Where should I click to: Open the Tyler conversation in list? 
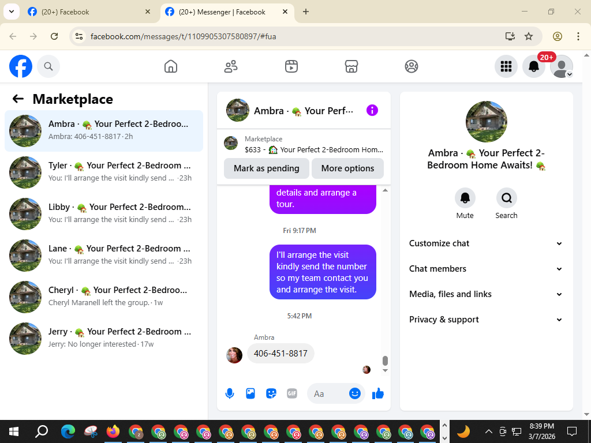pyautogui.click(x=104, y=172)
